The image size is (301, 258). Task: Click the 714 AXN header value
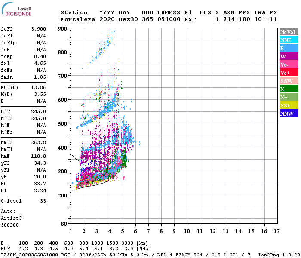coord(229,19)
